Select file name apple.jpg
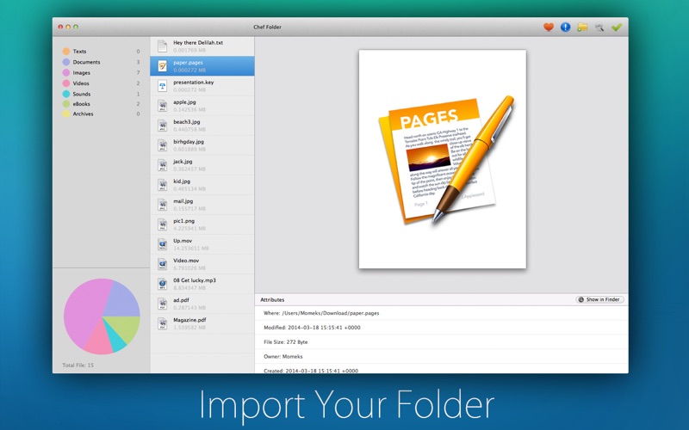The height and width of the screenshot is (430, 689). [x=184, y=101]
